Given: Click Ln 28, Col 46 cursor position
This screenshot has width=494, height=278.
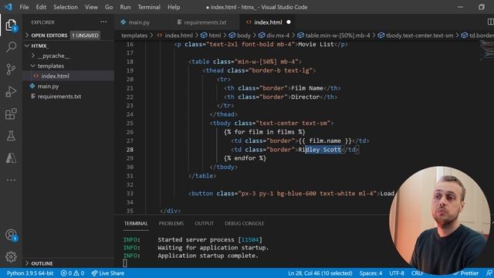Looking at the screenshot, I should point(320,273).
